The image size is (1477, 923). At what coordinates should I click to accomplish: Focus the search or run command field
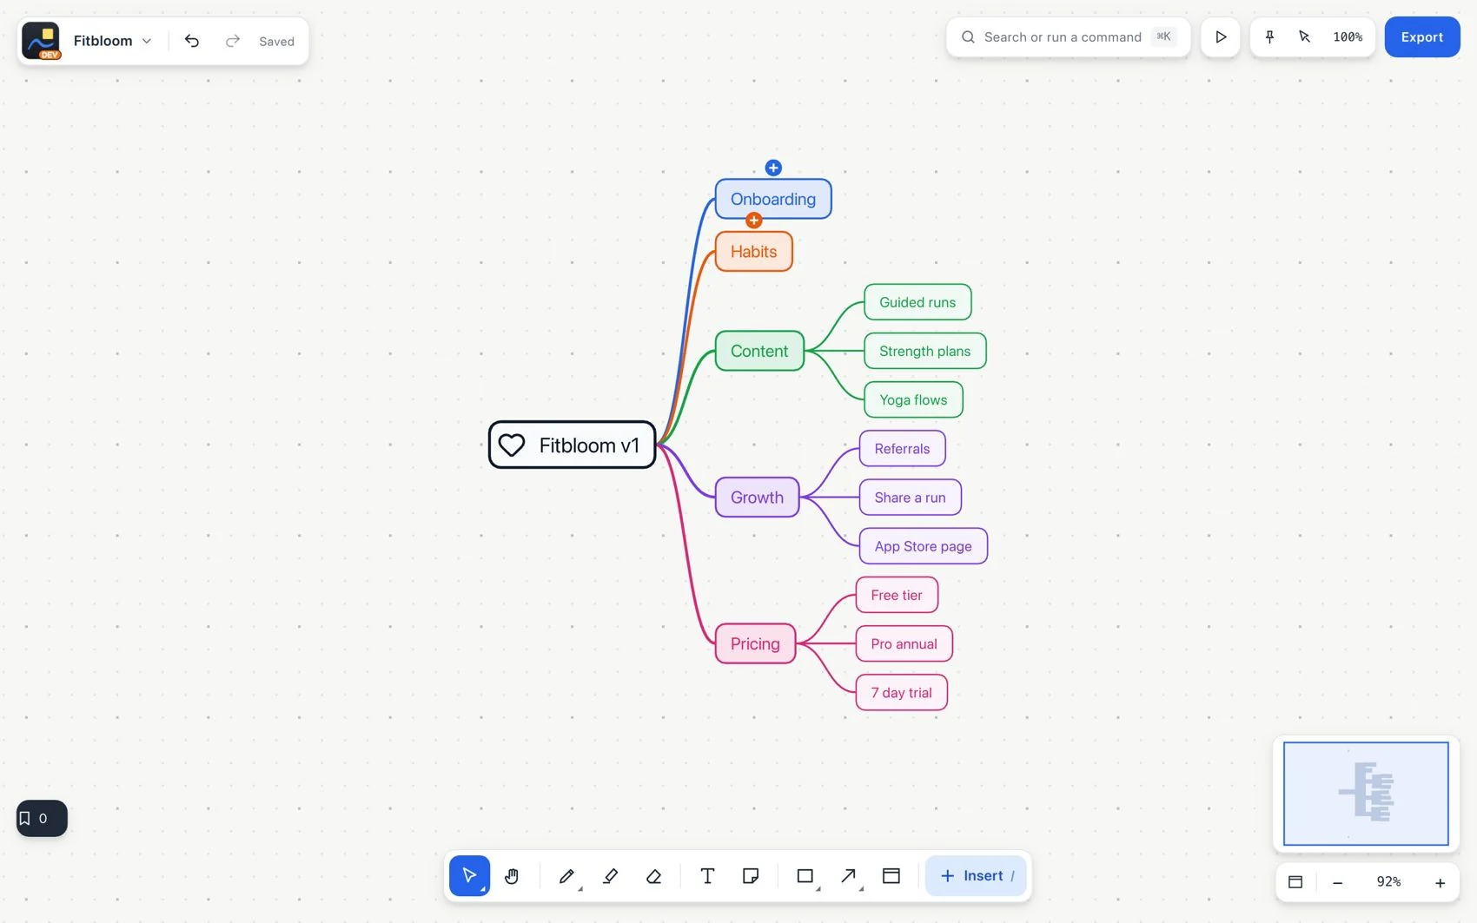pos(1069,36)
